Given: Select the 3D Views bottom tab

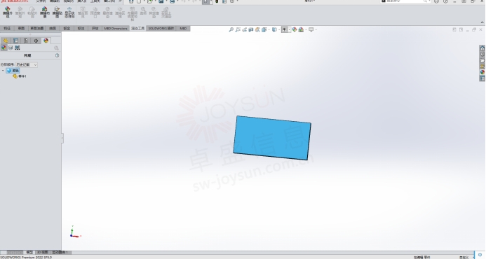Looking at the screenshot, I should pyautogui.click(x=42, y=253).
